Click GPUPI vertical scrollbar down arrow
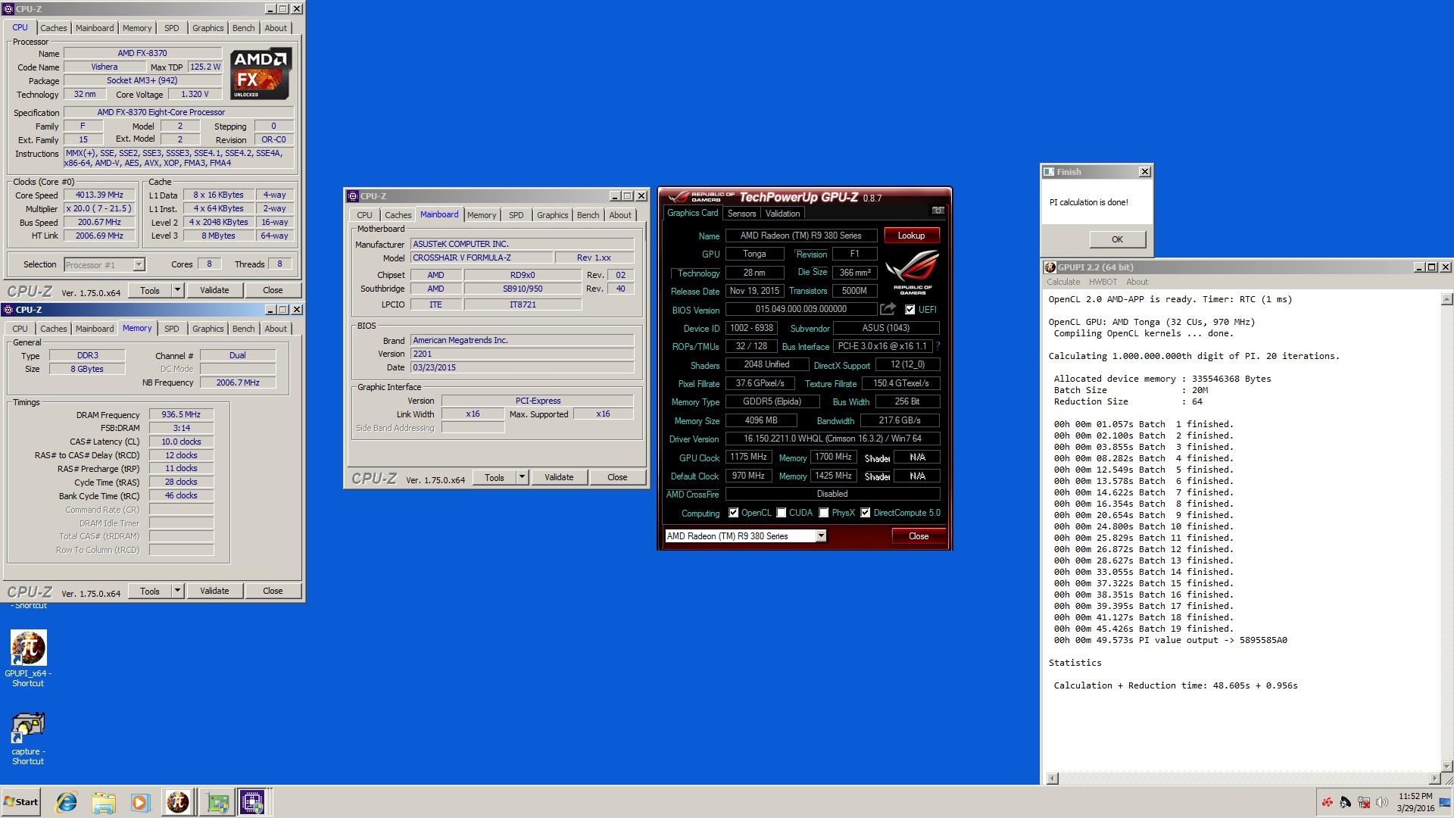This screenshot has width=1454, height=818. tap(1446, 766)
